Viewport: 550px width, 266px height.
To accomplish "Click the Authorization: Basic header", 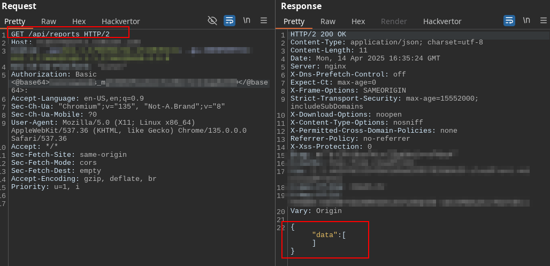I will click(54, 74).
